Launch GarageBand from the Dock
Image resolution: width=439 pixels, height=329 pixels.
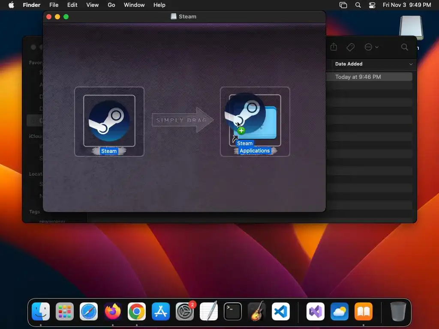257,311
